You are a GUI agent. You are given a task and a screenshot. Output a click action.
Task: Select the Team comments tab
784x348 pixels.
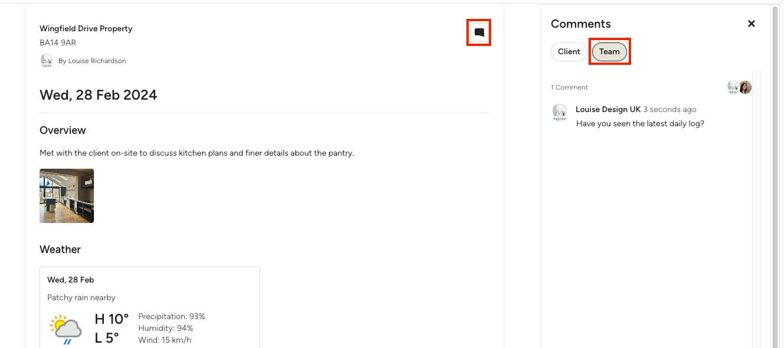(x=609, y=52)
